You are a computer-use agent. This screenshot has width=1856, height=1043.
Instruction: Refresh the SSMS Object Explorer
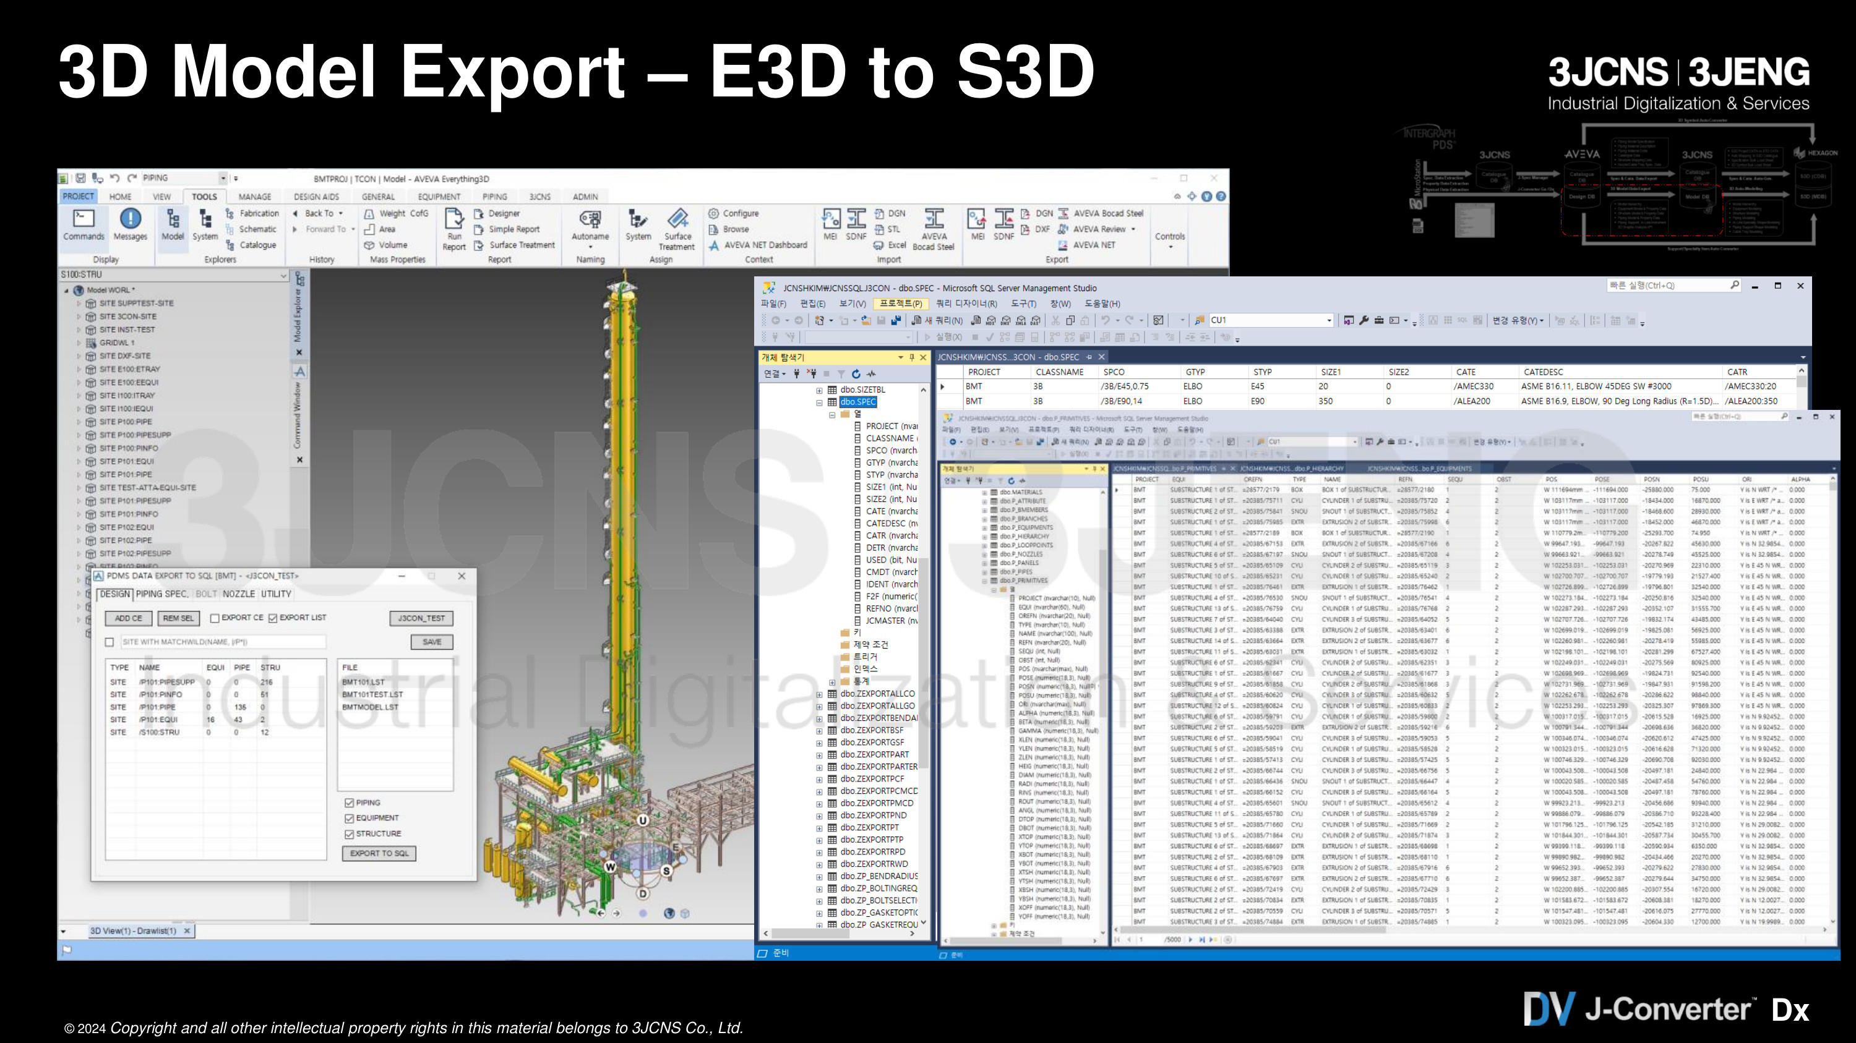(x=856, y=373)
